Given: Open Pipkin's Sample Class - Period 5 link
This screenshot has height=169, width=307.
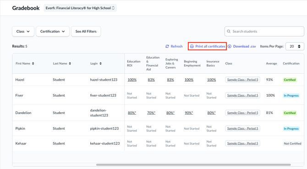Looking at the screenshot, I should pyautogui.click(x=242, y=128).
